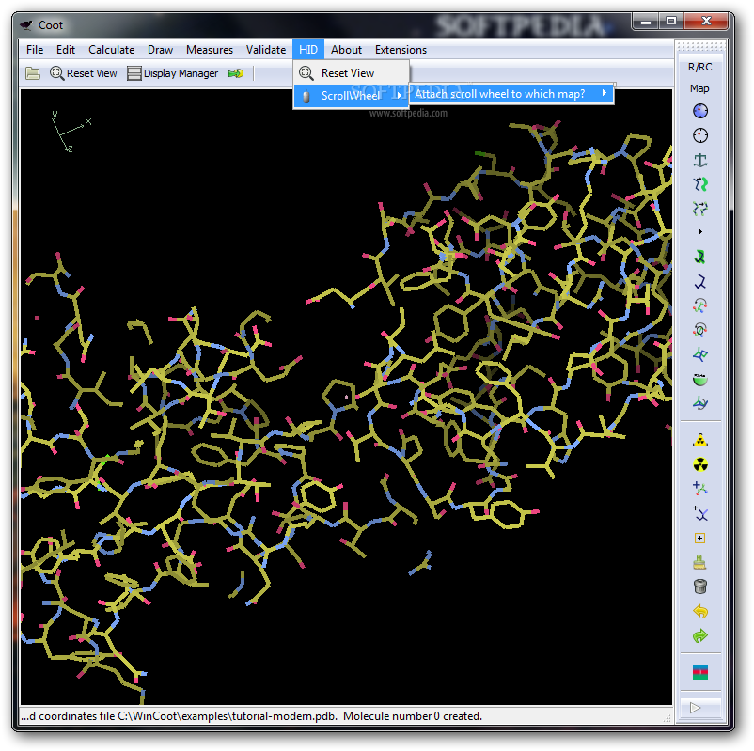
Task: Select 'Attach scroll wheel to which map?' item
Action: (x=511, y=94)
